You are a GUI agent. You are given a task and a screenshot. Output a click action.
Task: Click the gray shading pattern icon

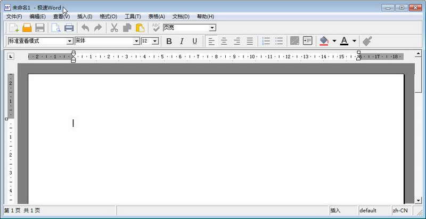pos(294,41)
